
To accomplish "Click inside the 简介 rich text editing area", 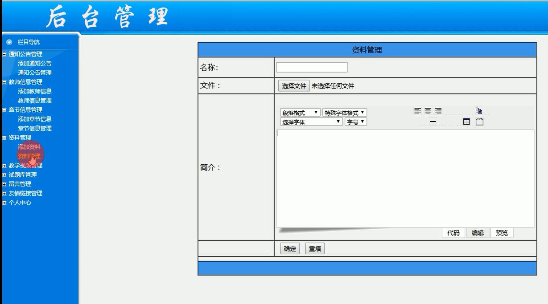I will coord(405,178).
